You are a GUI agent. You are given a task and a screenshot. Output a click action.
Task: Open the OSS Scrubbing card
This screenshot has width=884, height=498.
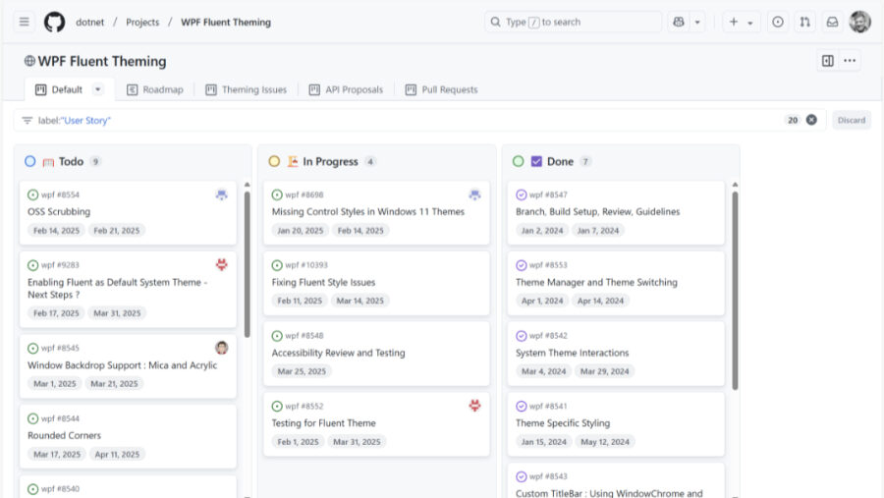pos(59,211)
